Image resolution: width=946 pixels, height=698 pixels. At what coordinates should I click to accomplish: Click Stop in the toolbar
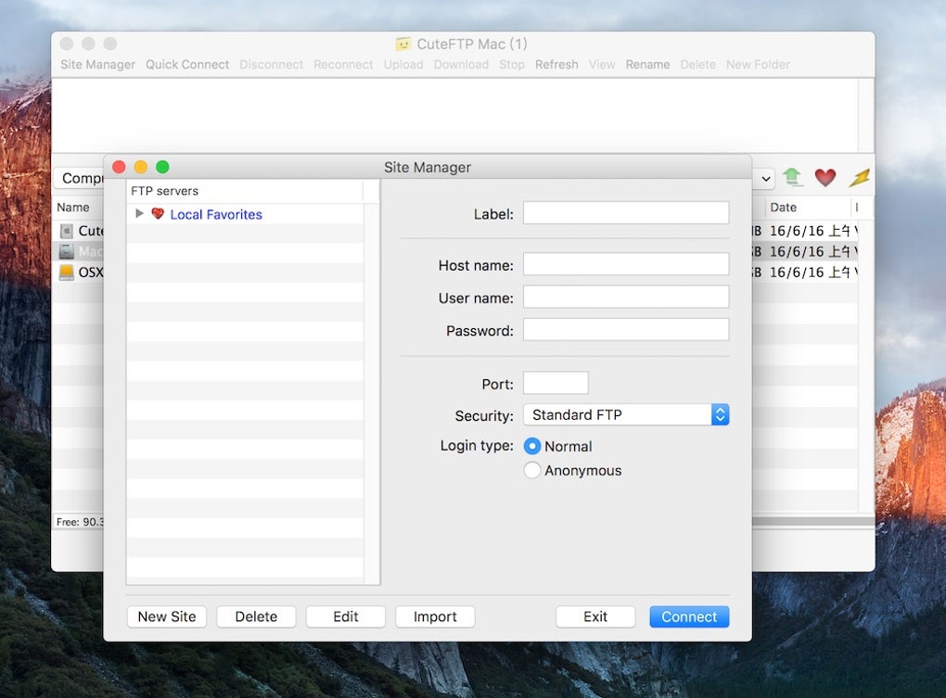pyautogui.click(x=512, y=65)
